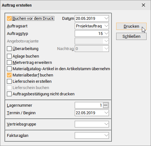Open the Datum date dropdown arrow
151x146 pixels.
point(106,19)
